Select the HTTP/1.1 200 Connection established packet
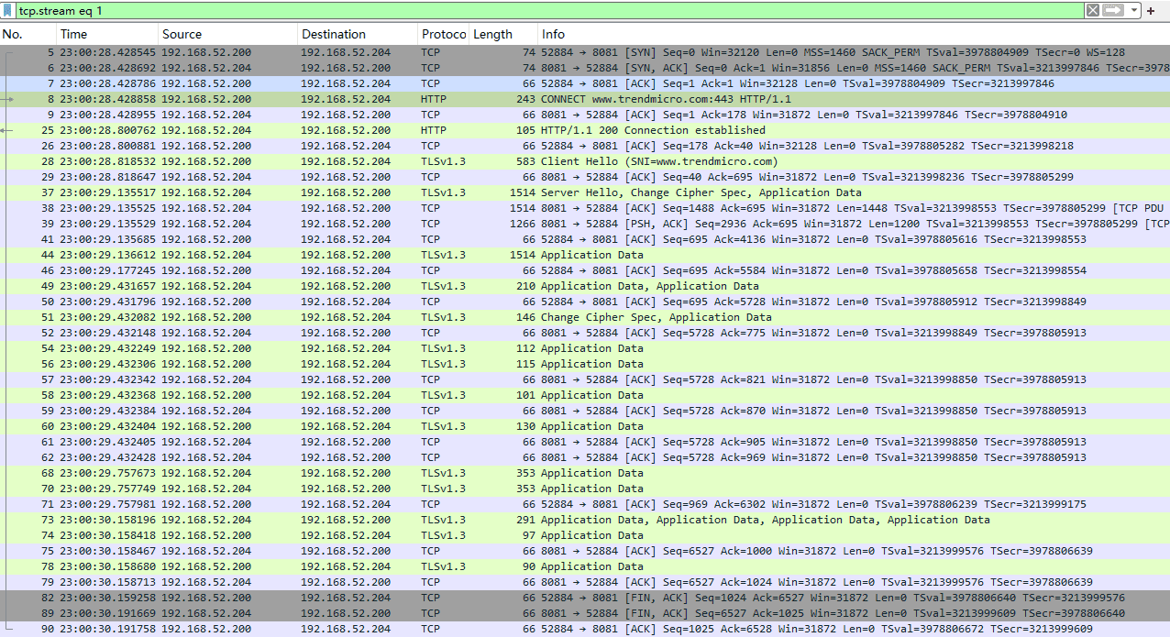1170x637 pixels. [x=652, y=130]
